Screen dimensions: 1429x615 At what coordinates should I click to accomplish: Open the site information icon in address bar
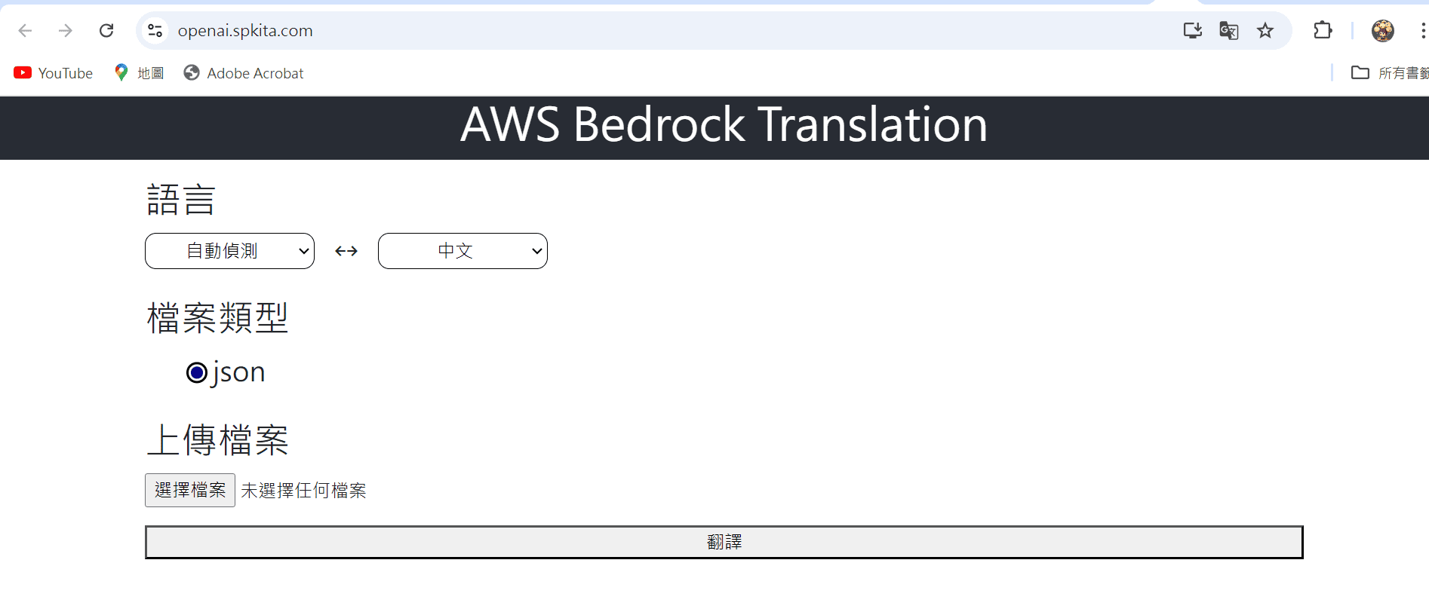[x=155, y=31]
